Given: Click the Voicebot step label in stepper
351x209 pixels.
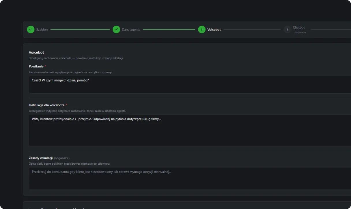Looking at the screenshot, I should pos(214,29).
